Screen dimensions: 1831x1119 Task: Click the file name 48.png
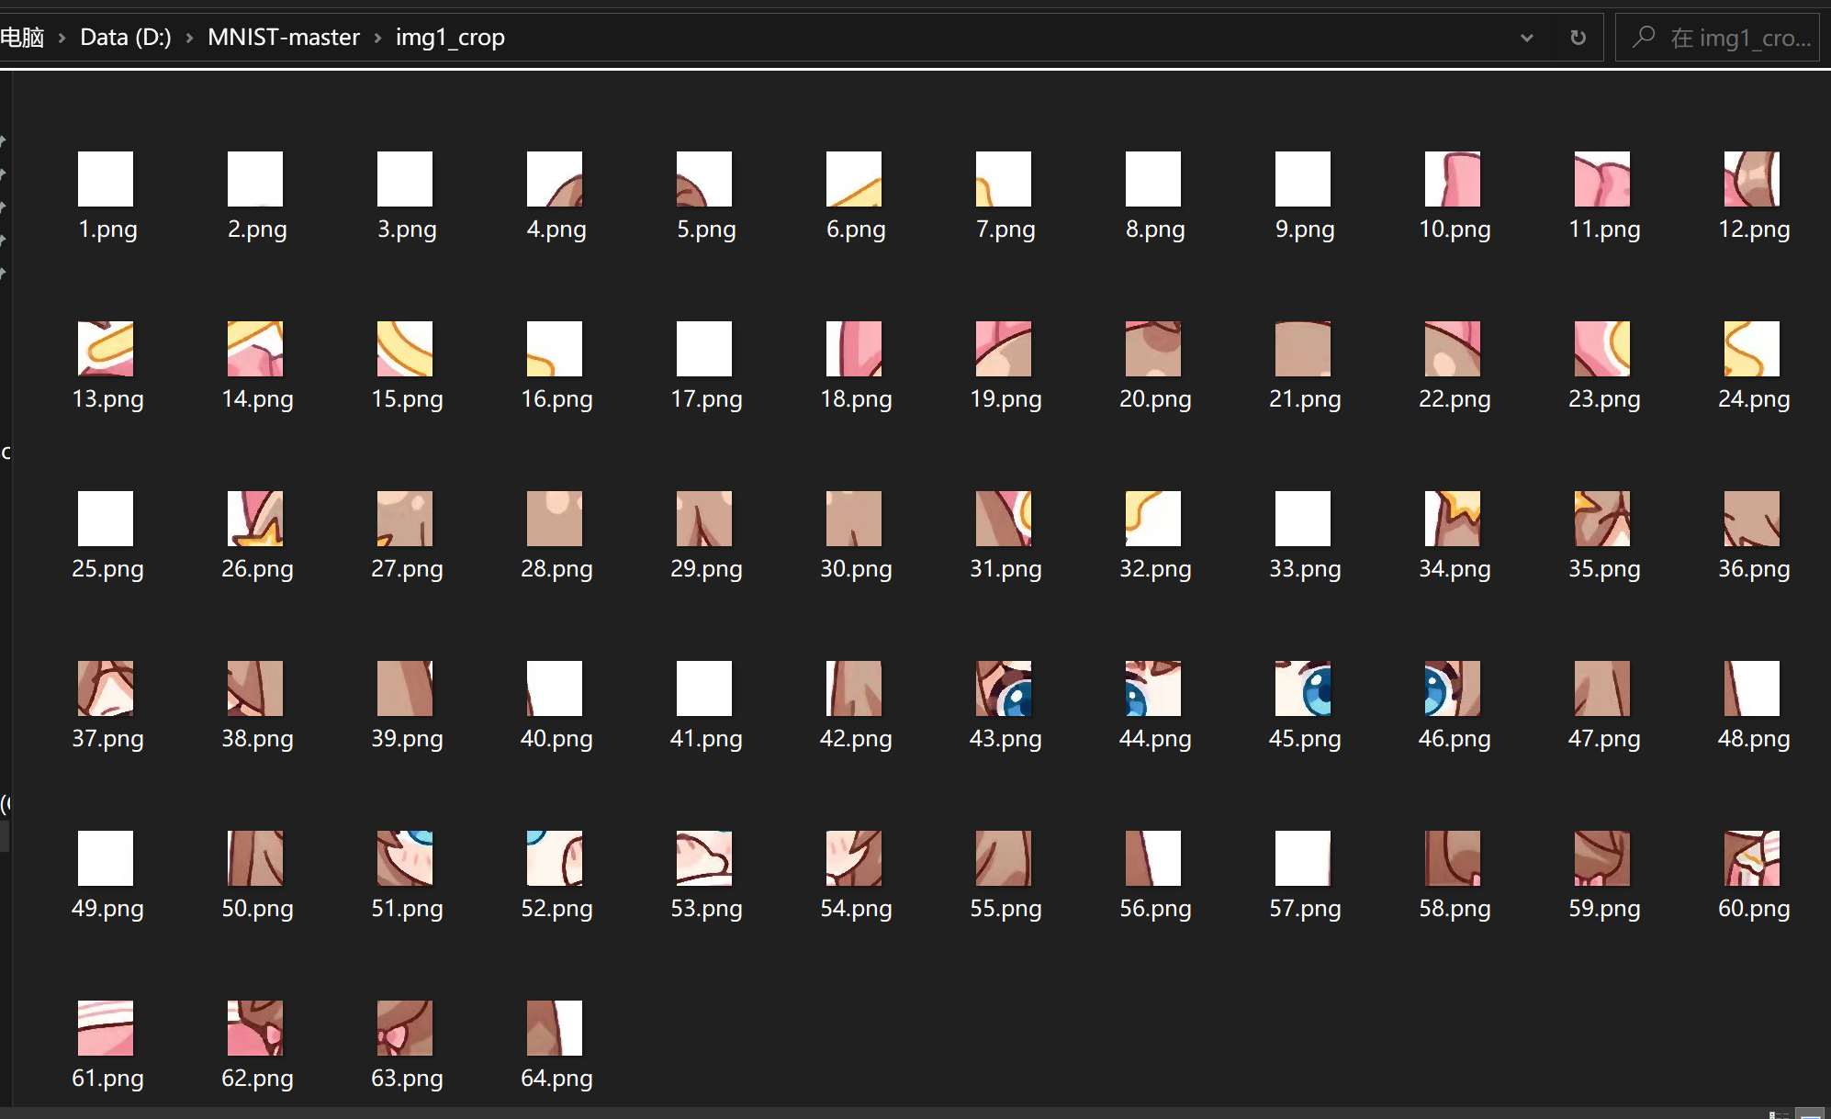pyautogui.click(x=1754, y=739)
